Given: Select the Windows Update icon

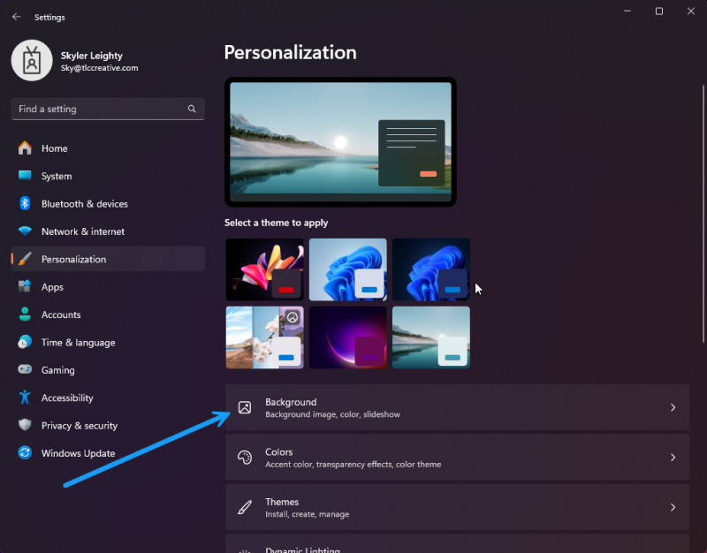Looking at the screenshot, I should 27,452.
